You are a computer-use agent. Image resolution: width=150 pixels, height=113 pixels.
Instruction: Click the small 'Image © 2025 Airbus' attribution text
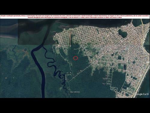(x=75, y=92)
